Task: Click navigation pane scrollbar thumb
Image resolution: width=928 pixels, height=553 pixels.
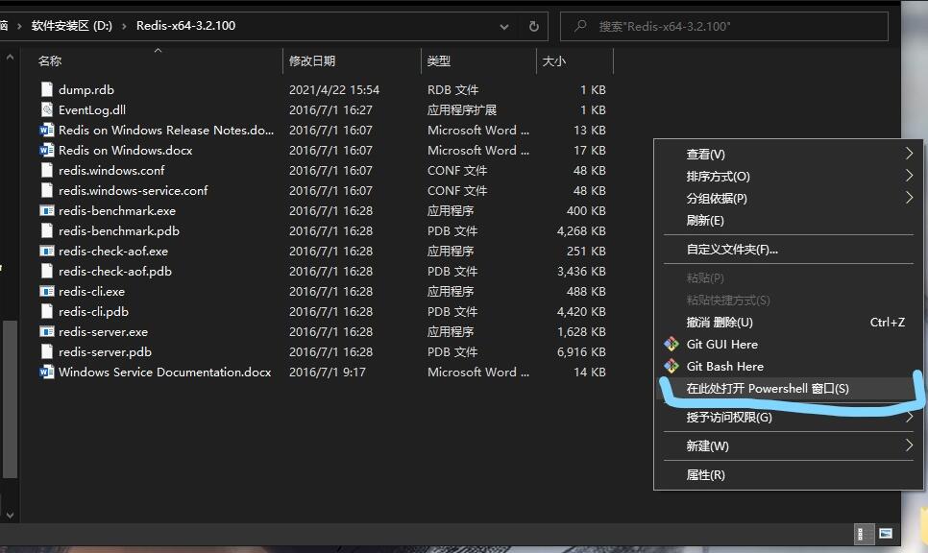Action: pyautogui.click(x=10, y=398)
